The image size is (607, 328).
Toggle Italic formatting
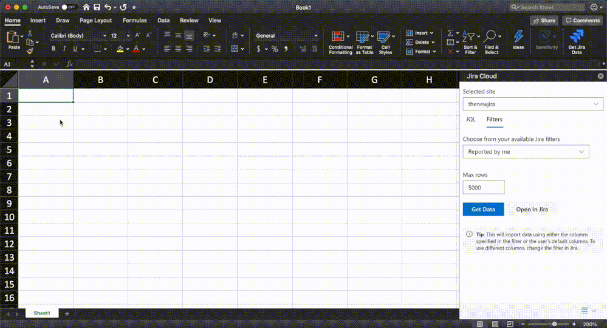point(64,49)
